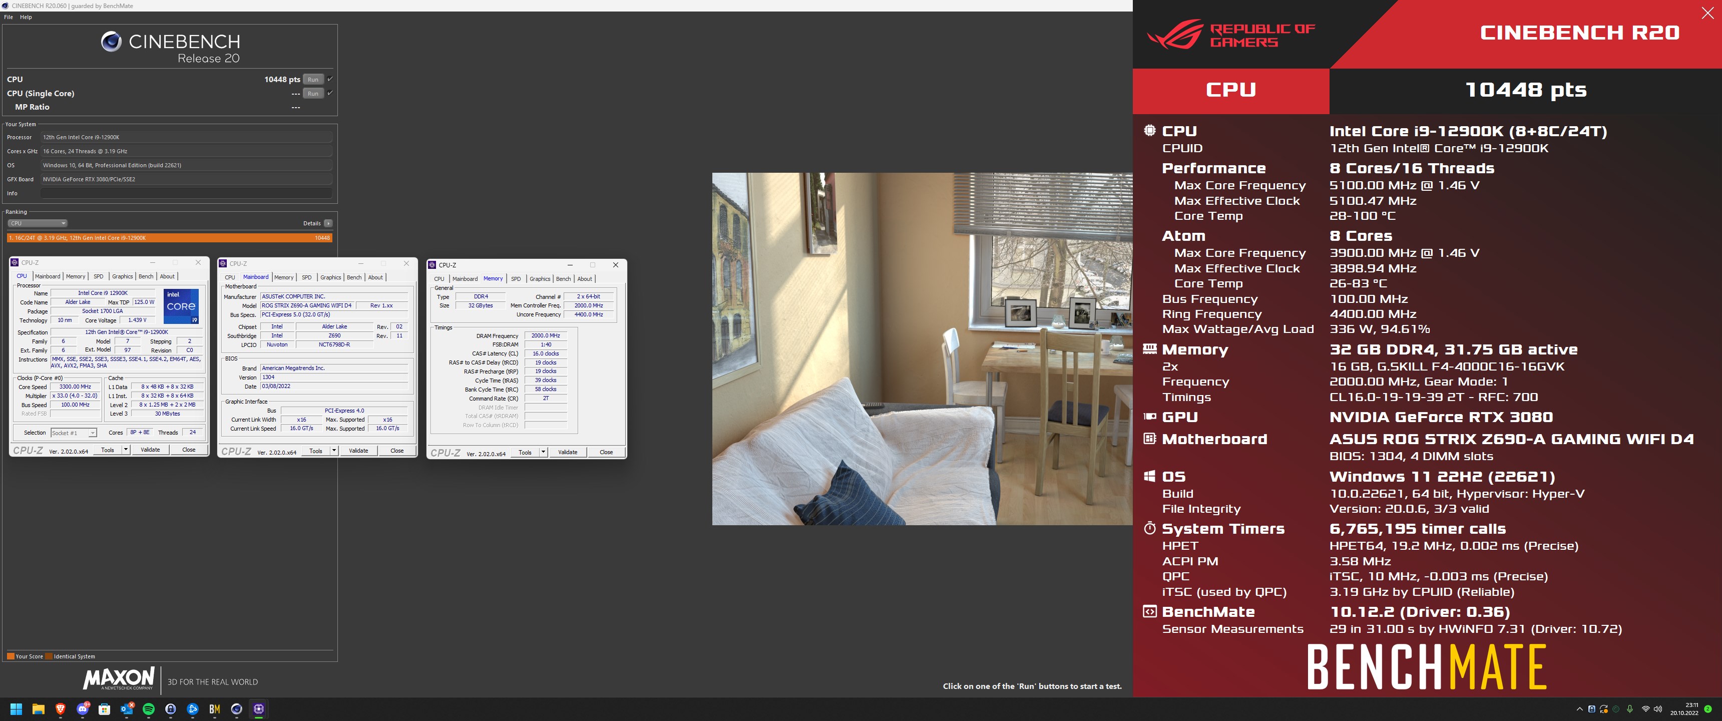Select the orange ranking row for the i9-12900K
This screenshot has width=1722, height=721.
(x=170, y=237)
